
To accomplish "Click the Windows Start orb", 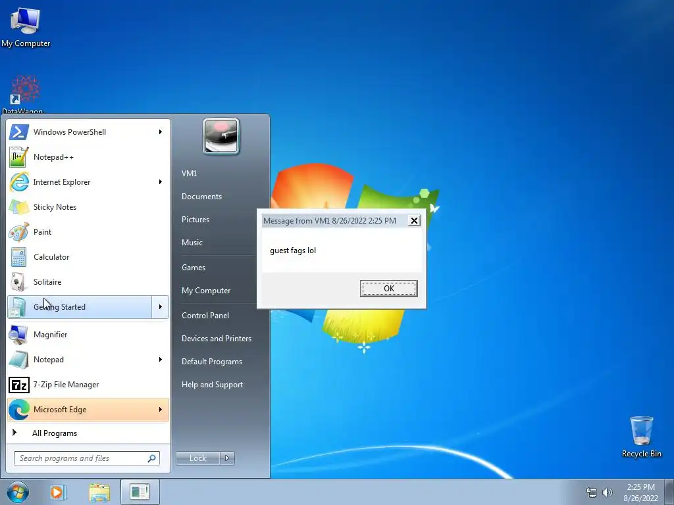I will (18, 492).
